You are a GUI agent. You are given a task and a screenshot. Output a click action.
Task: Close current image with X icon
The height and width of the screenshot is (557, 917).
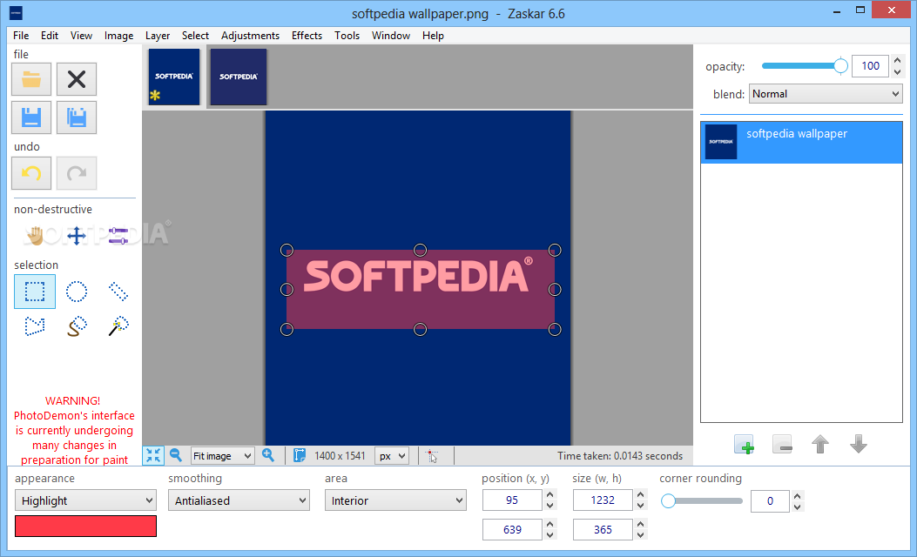77,79
